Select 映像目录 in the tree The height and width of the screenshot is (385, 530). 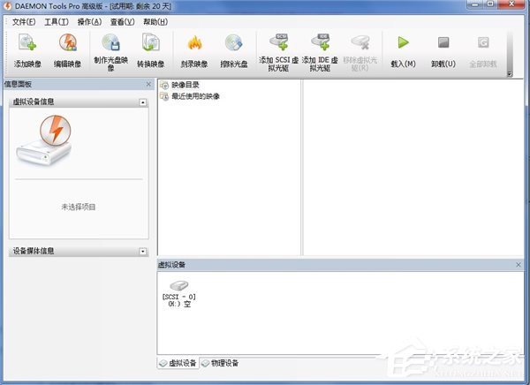point(185,86)
